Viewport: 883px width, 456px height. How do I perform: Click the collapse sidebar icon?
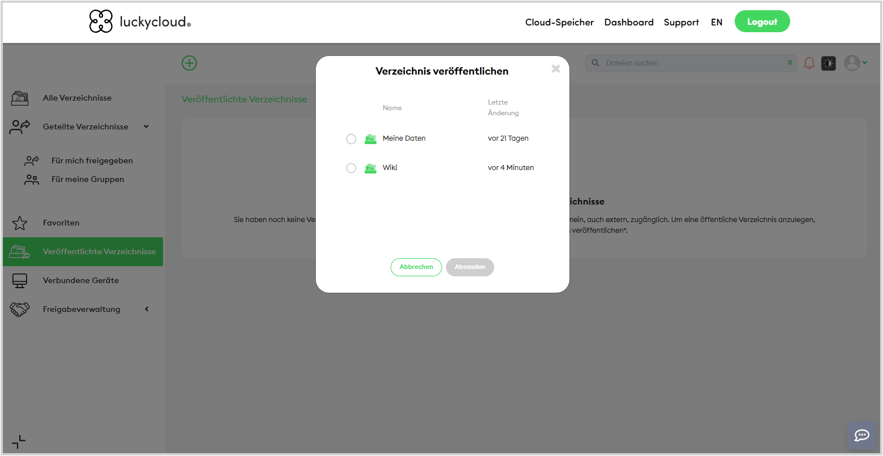[19, 442]
